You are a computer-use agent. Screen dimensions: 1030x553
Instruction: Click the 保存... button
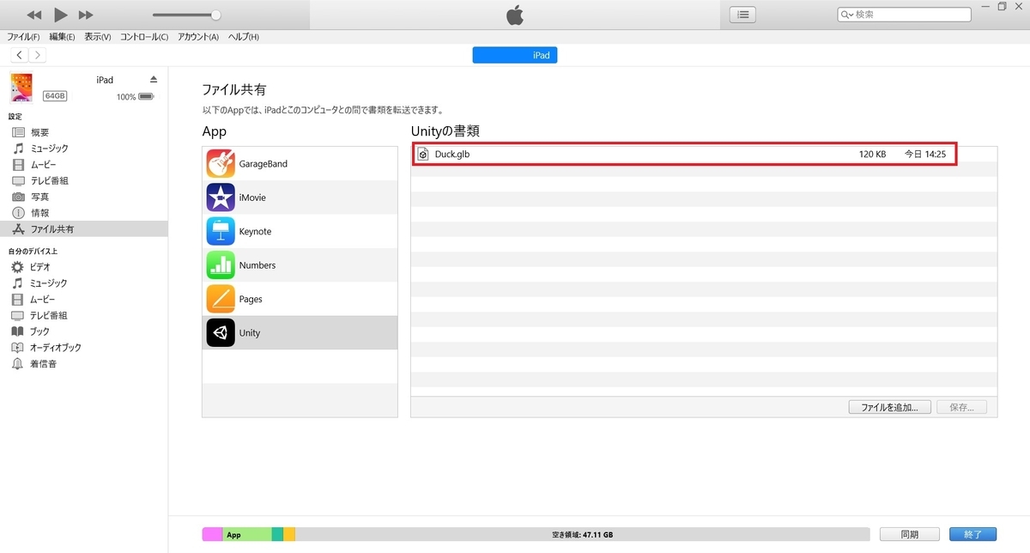point(961,408)
